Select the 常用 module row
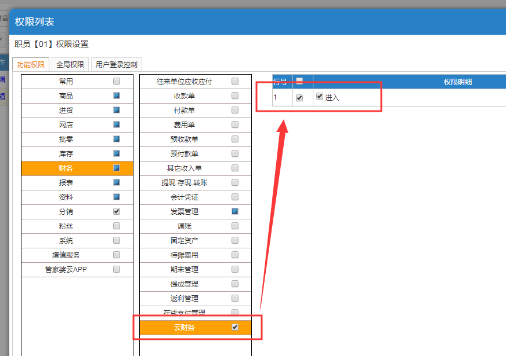The height and width of the screenshot is (356, 506). click(77, 82)
